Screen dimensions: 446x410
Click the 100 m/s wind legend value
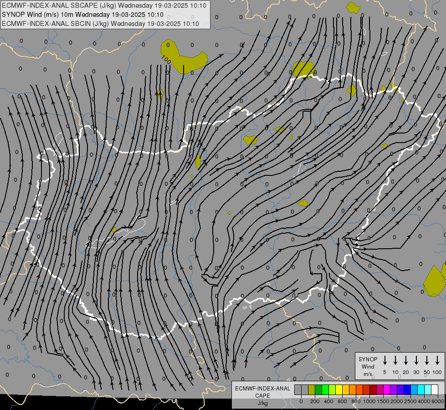click(x=437, y=372)
